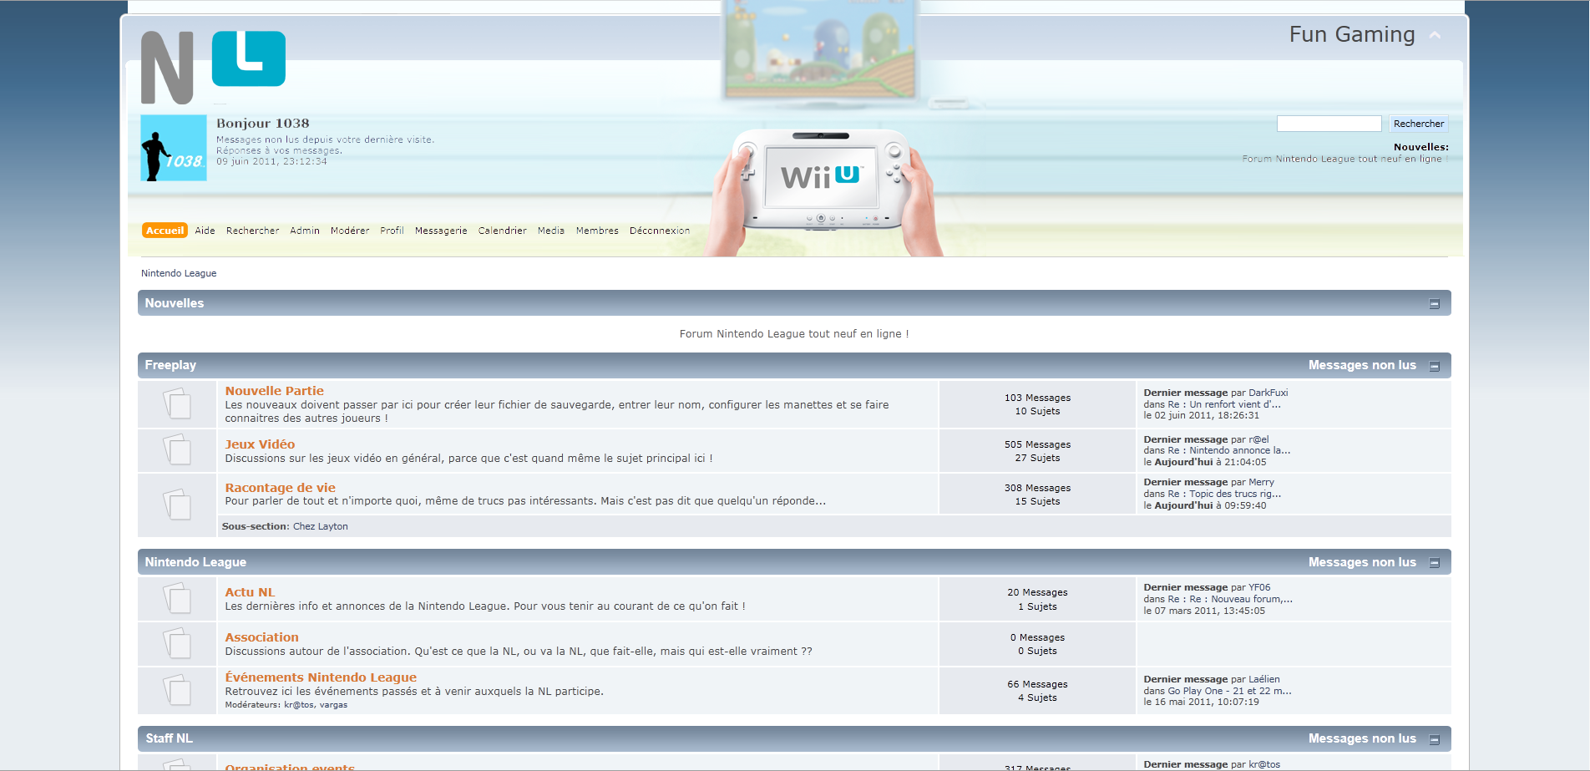This screenshot has width=1590, height=771.
Task: Click the board icon beside Jeux Vidéo
Action: tap(176, 450)
